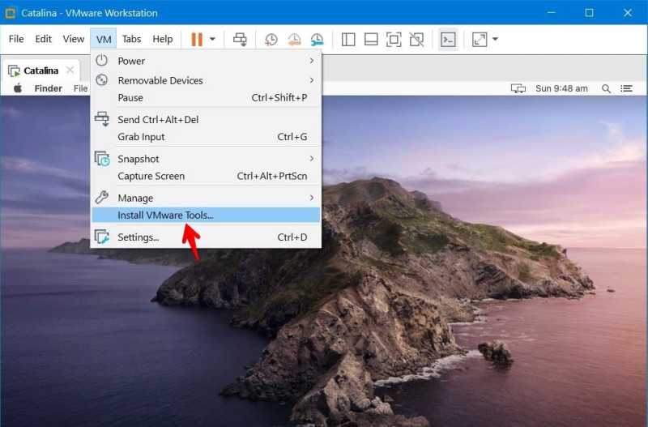Select Grab Input in the VM menu
The image size is (648, 427).
[x=206, y=137]
